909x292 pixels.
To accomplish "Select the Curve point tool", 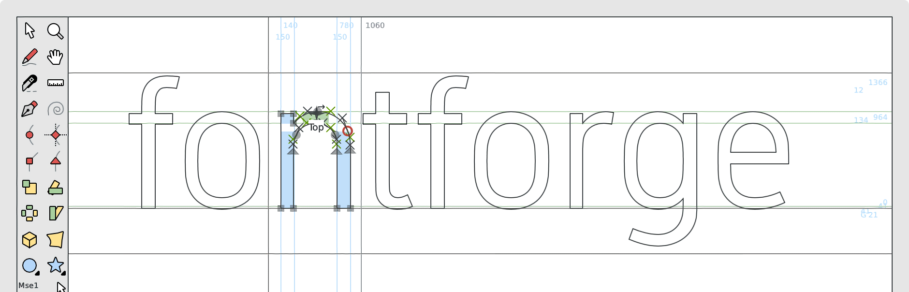I will (29, 135).
